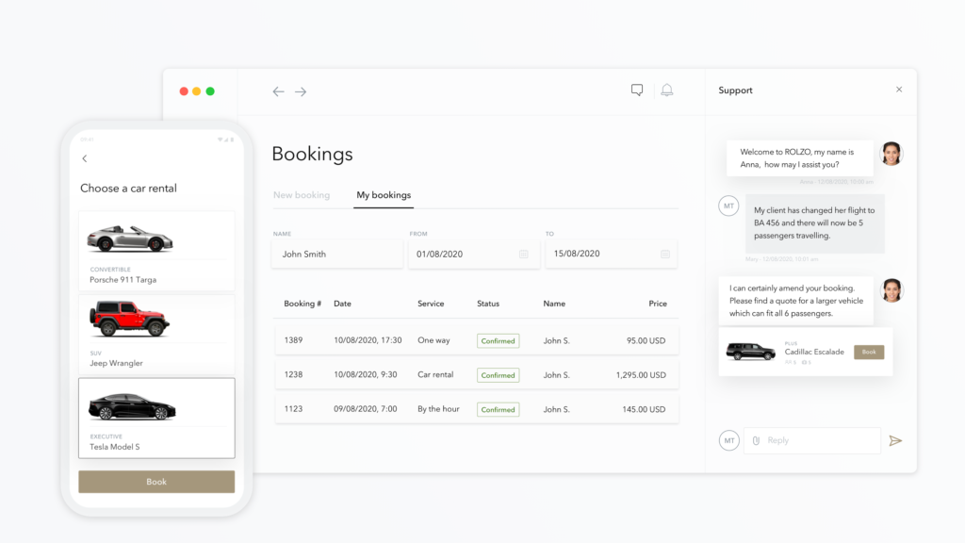Book the Cadillac Escalade from chat

click(868, 351)
